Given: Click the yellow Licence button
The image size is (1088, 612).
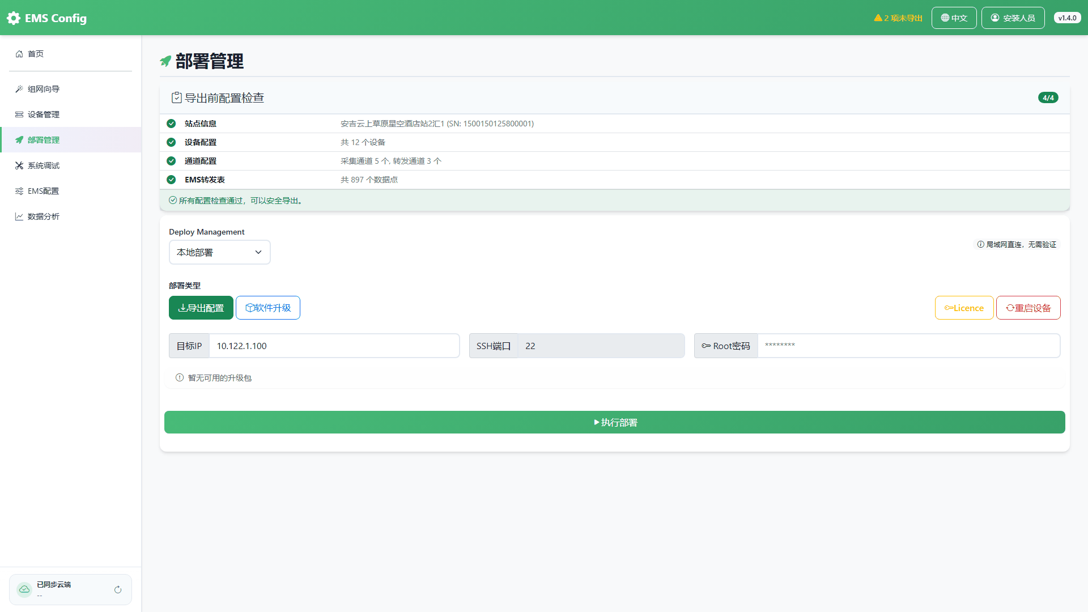Looking at the screenshot, I should point(964,308).
